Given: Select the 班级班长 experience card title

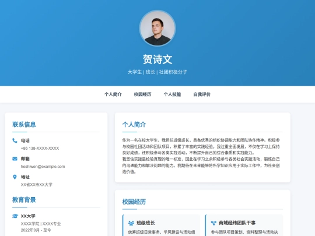Looking at the screenshot, I should click(146, 223).
